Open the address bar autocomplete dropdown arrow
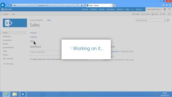 click(80, 5)
